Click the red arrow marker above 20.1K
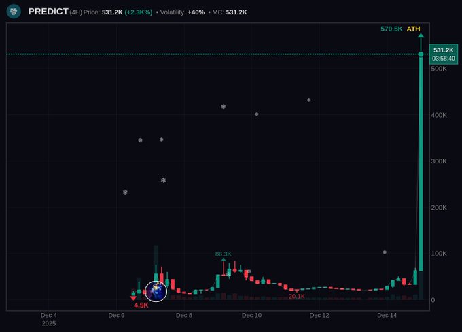462x332 pixels. (296, 290)
